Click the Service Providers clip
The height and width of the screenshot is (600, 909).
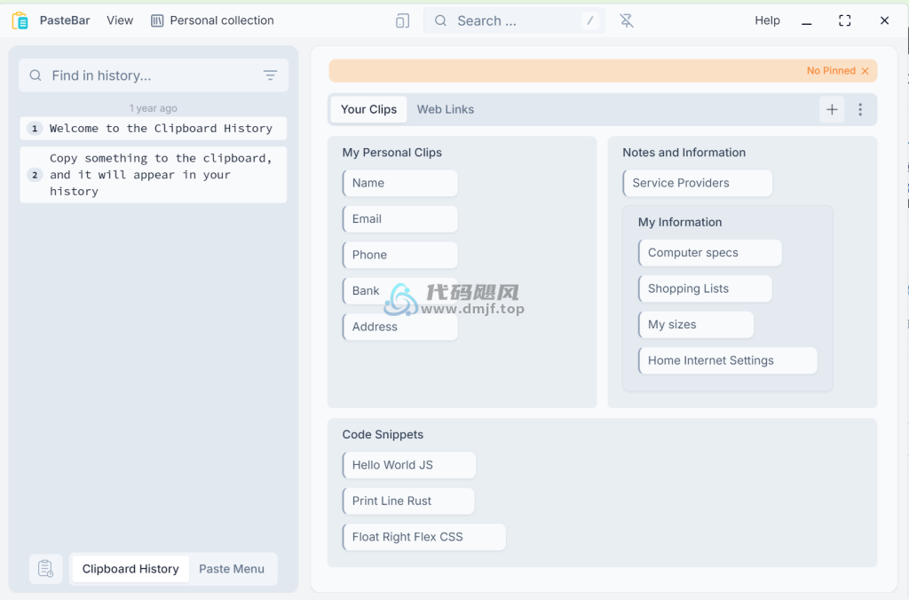[x=698, y=183]
